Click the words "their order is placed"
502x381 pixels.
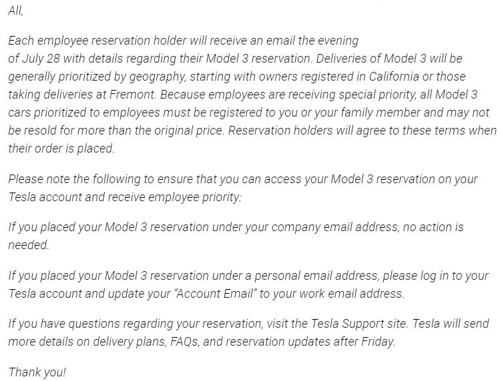(61, 149)
